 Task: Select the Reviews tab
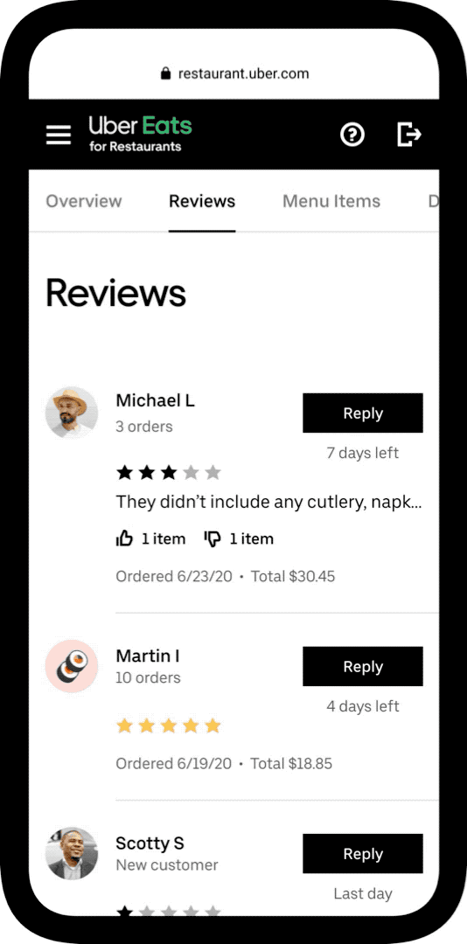(x=202, y=201)
